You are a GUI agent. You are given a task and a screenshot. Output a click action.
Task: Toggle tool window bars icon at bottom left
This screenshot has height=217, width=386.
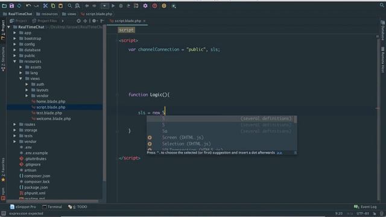click(4, 213)
